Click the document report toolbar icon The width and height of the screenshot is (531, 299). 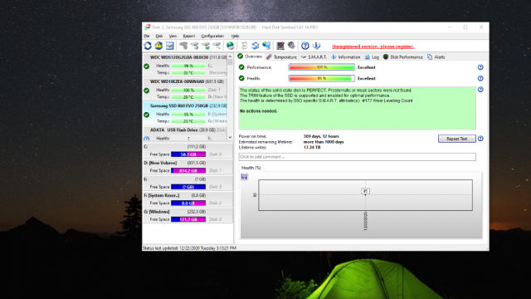pos(244,46)
